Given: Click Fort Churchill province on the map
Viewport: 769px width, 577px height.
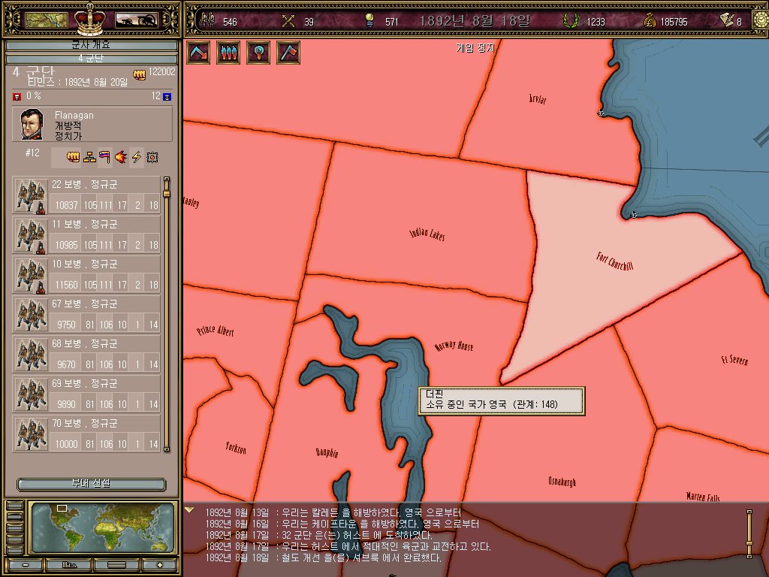Looking at the screenshot, I should (x=613, y=260).
